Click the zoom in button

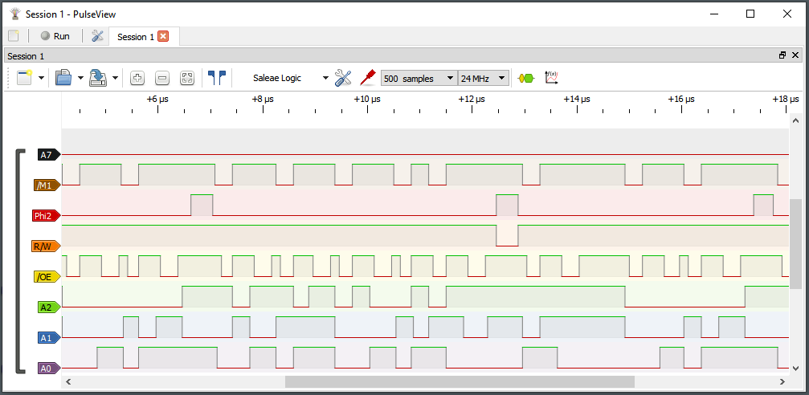pyautogui.click(x=137, y=78)
